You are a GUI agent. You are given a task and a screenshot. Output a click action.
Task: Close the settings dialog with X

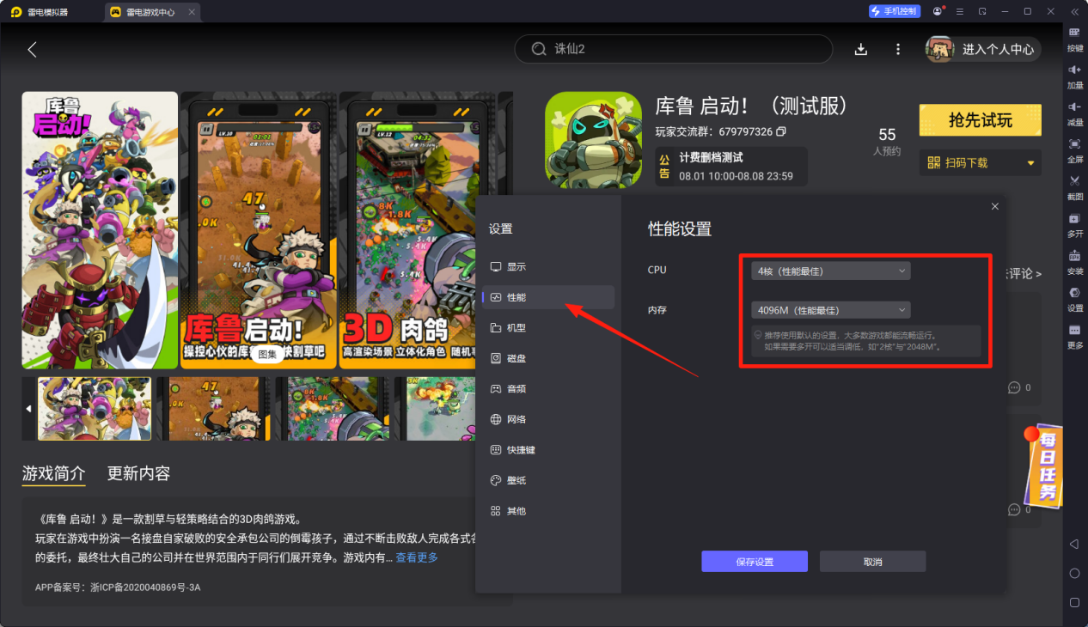click(995, 206)
